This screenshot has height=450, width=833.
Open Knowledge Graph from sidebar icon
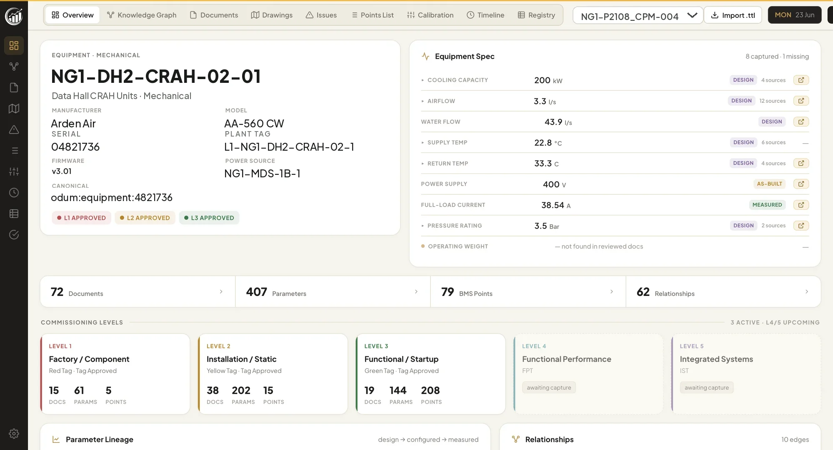(14, 66)
